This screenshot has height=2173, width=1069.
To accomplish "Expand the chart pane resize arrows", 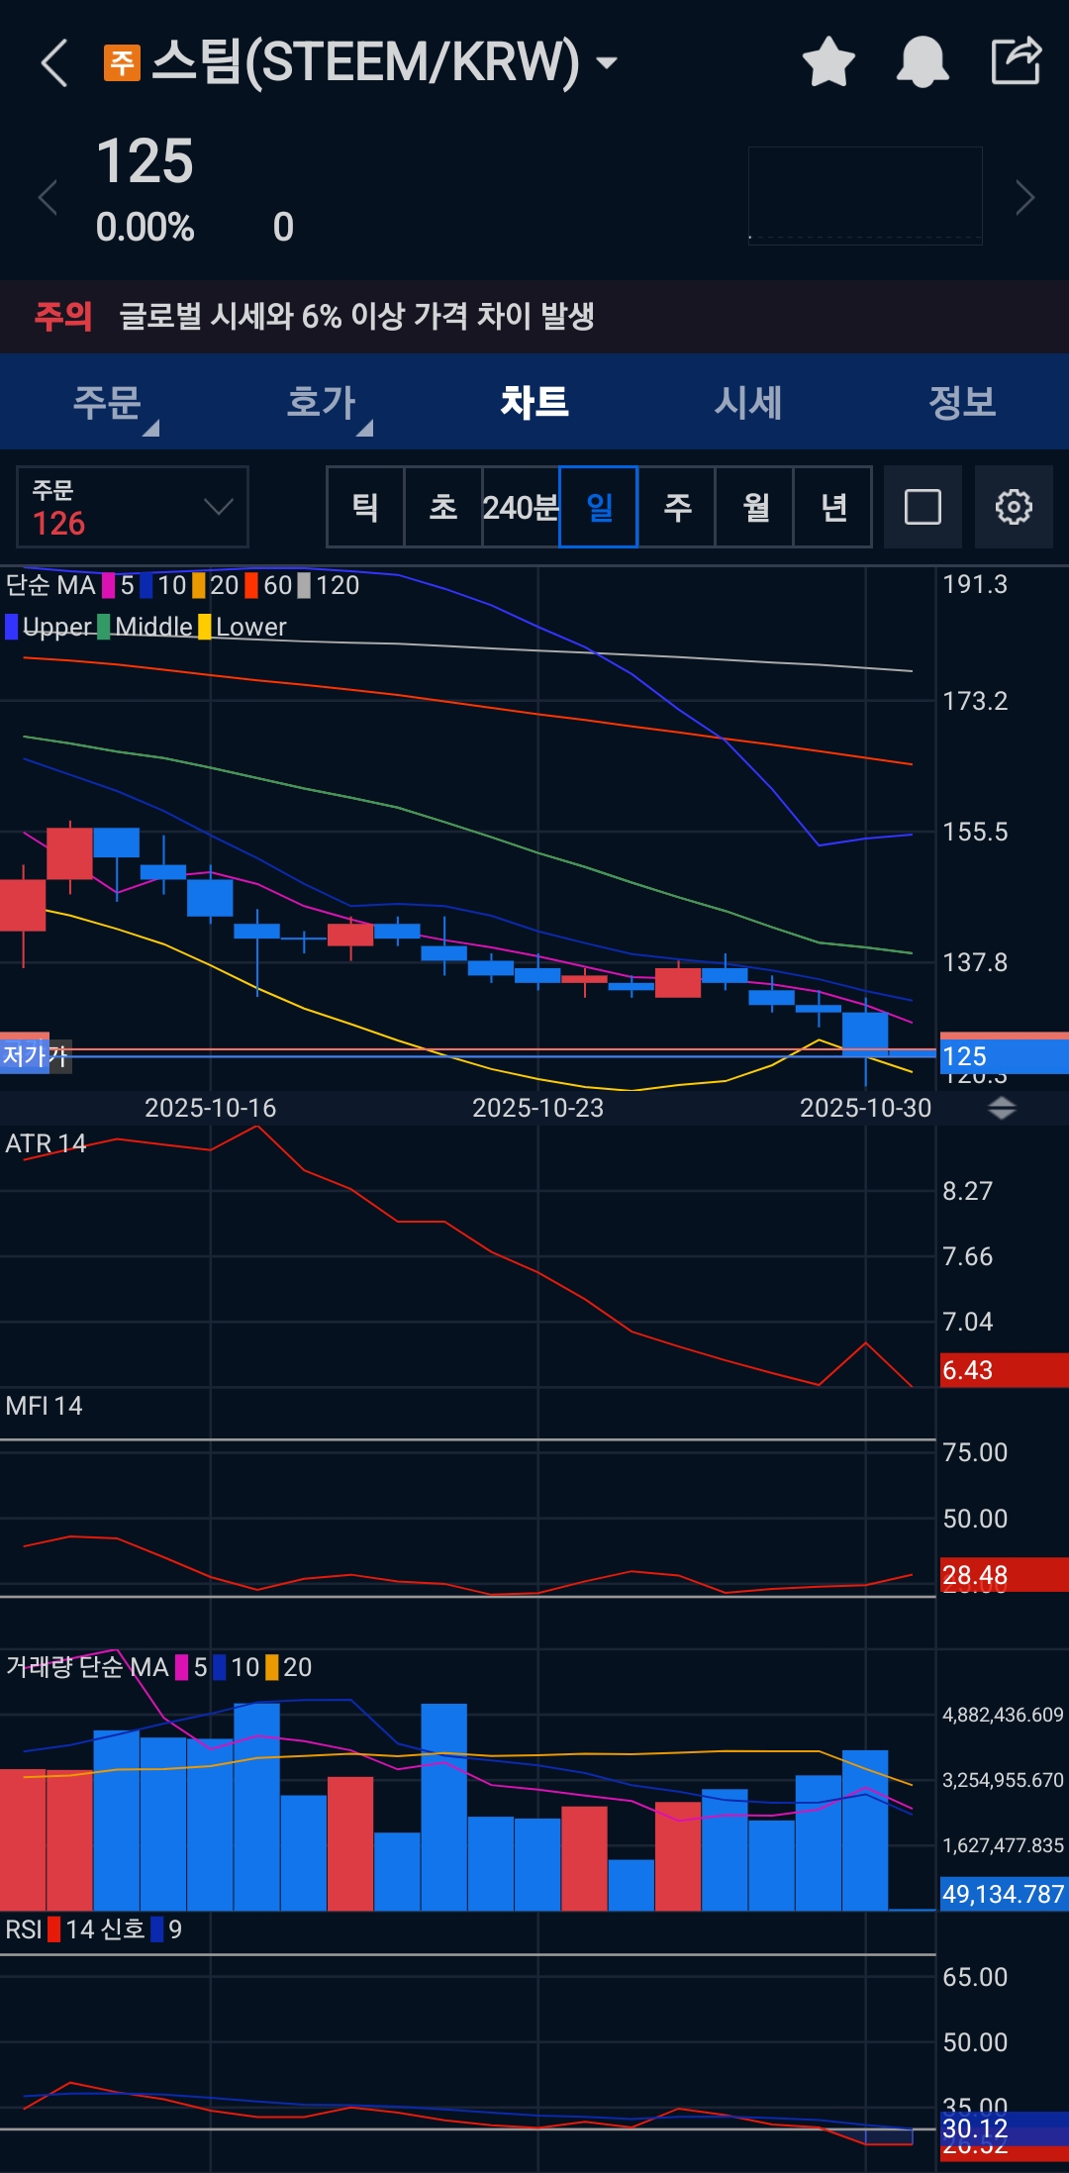I will point(1002,1108).
